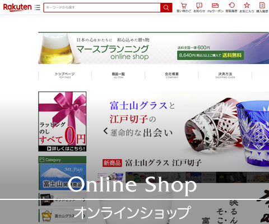Click the マースプランニング online shop banner
This screenshot has width=269, height=224.
154,48
